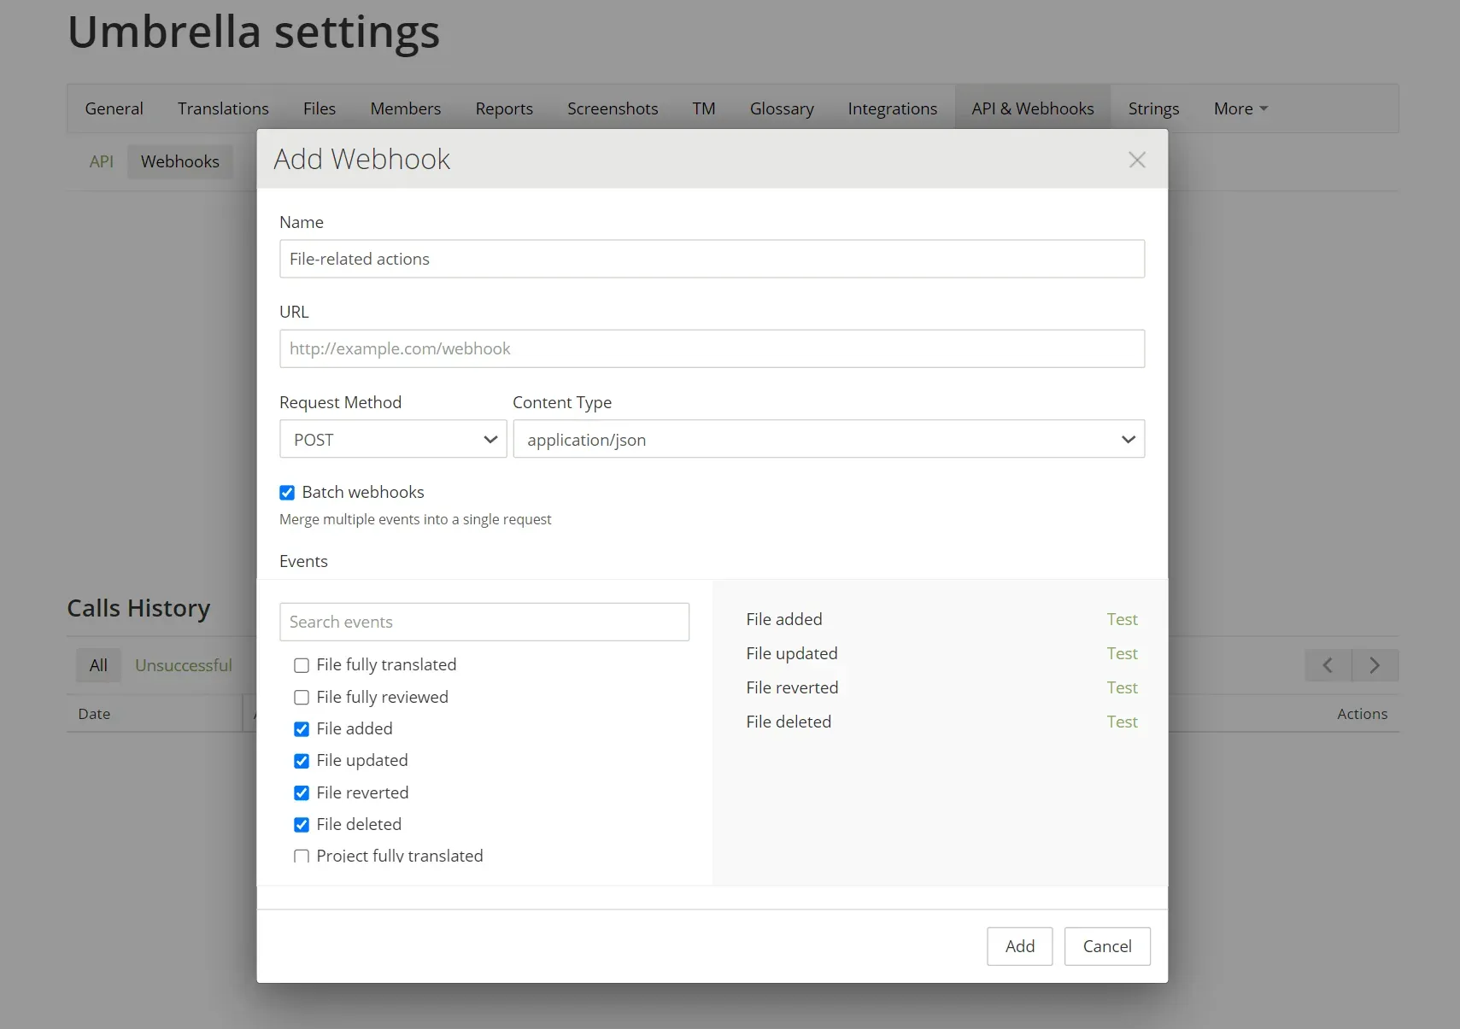Go to previous calls history page
This screenshot has height=1029, width=1460.
(x=1328, y=665)
